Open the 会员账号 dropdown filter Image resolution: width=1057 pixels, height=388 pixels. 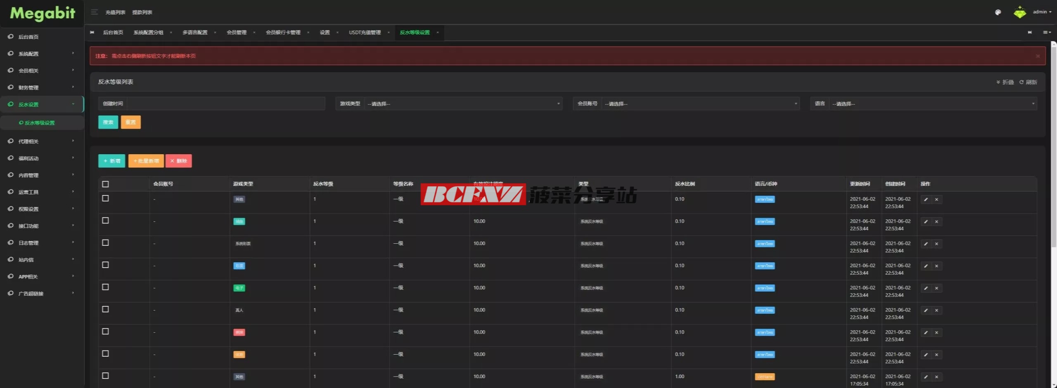pos(700,104)
